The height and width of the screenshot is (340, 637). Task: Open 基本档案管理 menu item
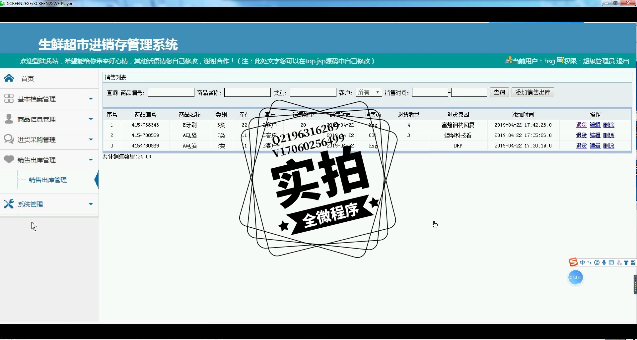tap(36, 99)
